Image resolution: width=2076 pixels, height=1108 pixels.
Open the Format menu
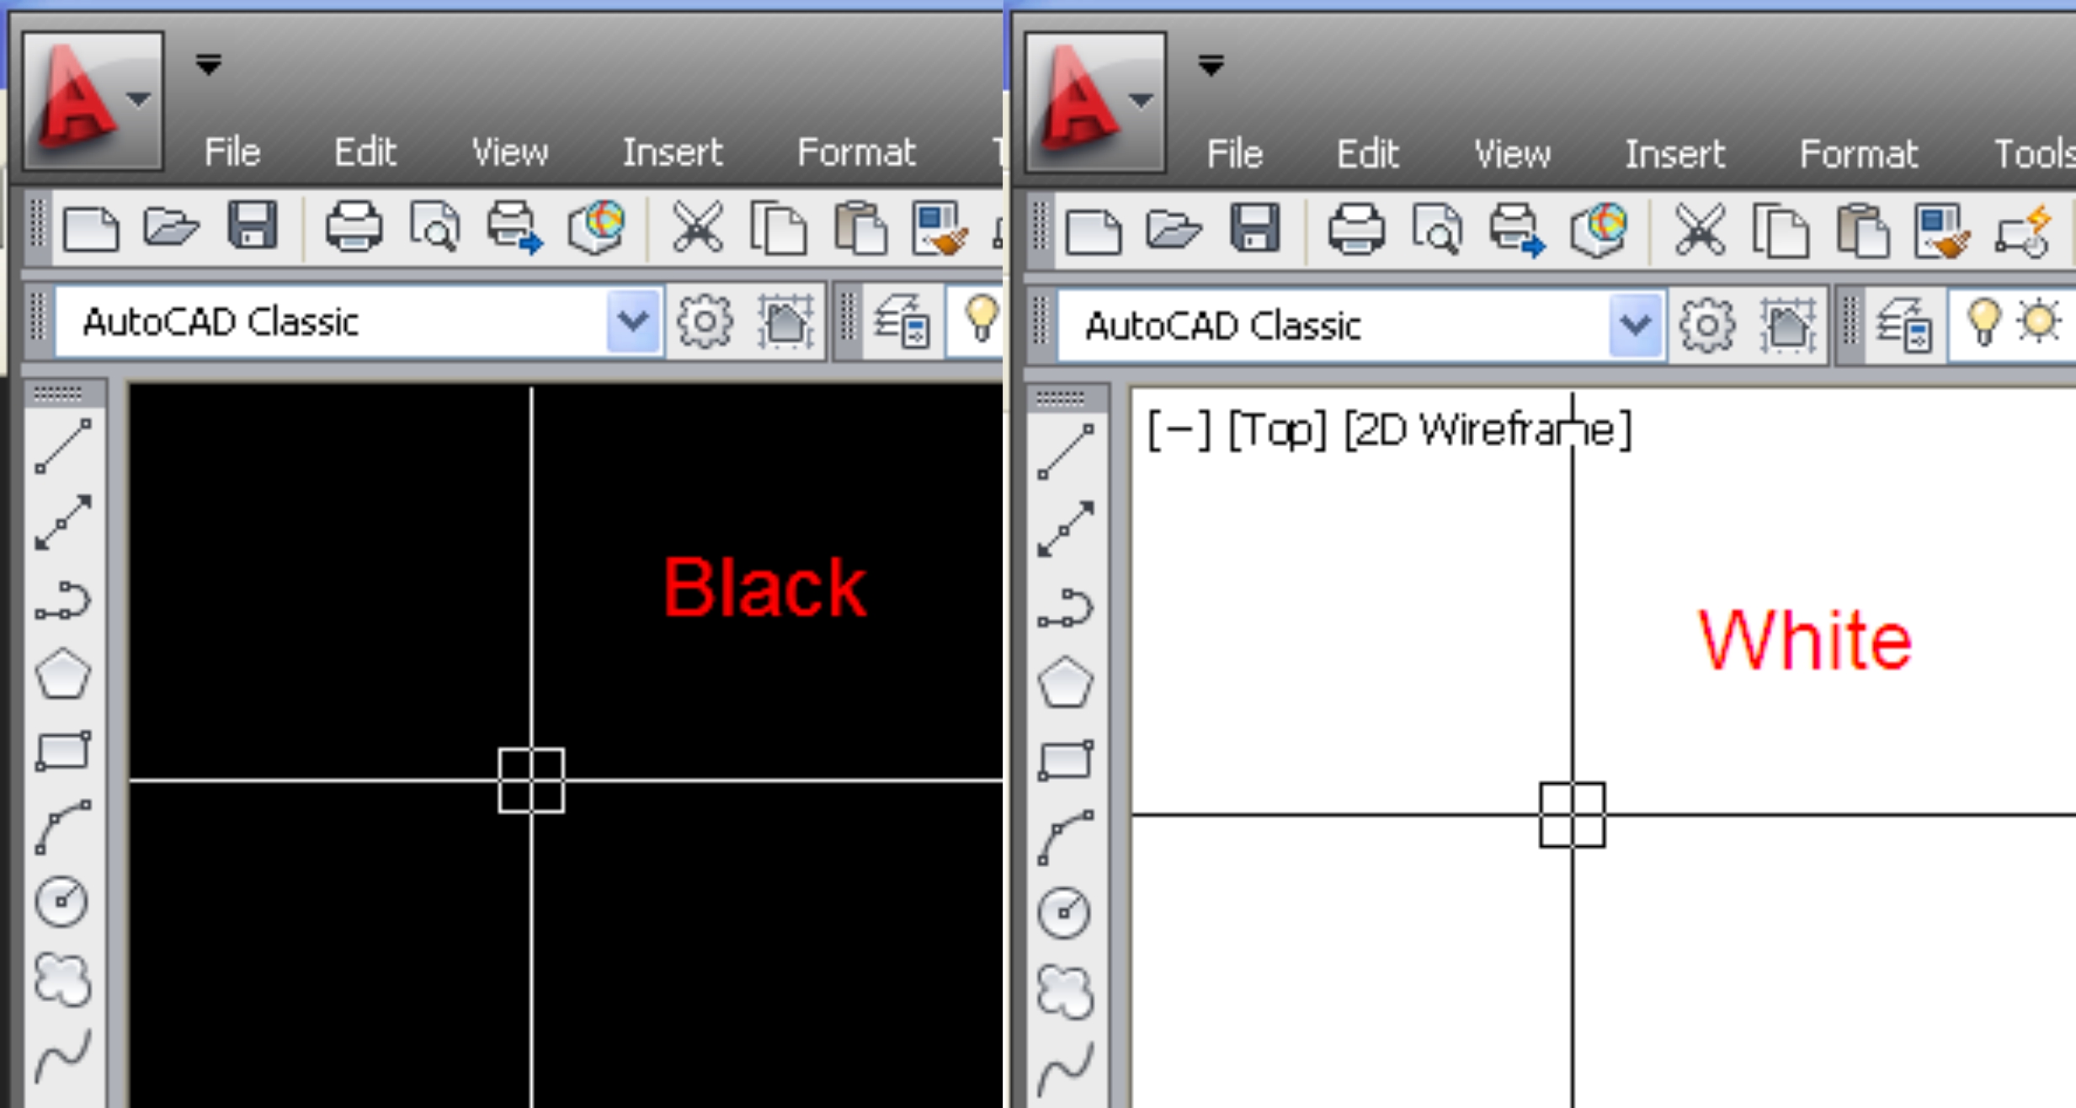tap(1858, 152)
